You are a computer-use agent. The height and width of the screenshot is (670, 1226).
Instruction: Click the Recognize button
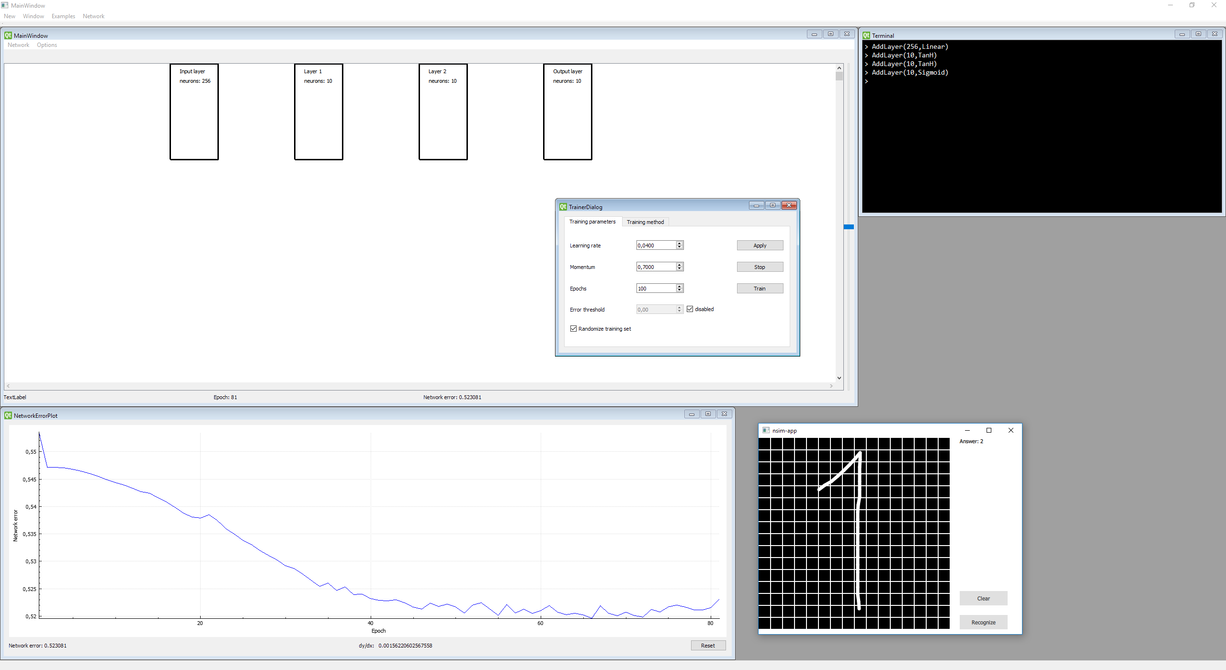983,622
